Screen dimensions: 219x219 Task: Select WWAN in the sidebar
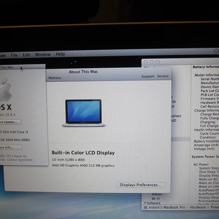pos(157,194)
